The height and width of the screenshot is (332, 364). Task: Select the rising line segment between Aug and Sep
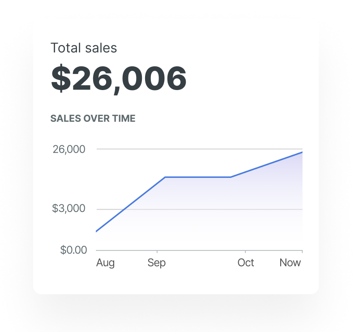pyautogui.click(x=131, y=204)
